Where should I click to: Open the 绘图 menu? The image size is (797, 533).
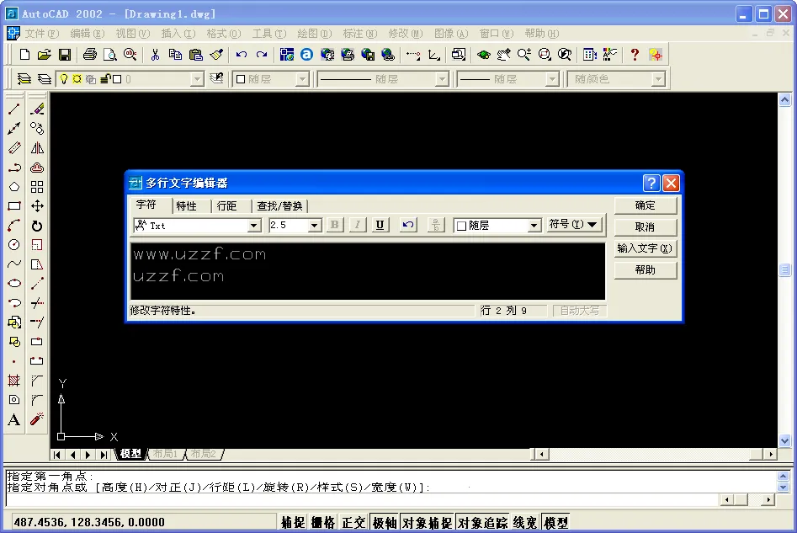click(313, 34)
